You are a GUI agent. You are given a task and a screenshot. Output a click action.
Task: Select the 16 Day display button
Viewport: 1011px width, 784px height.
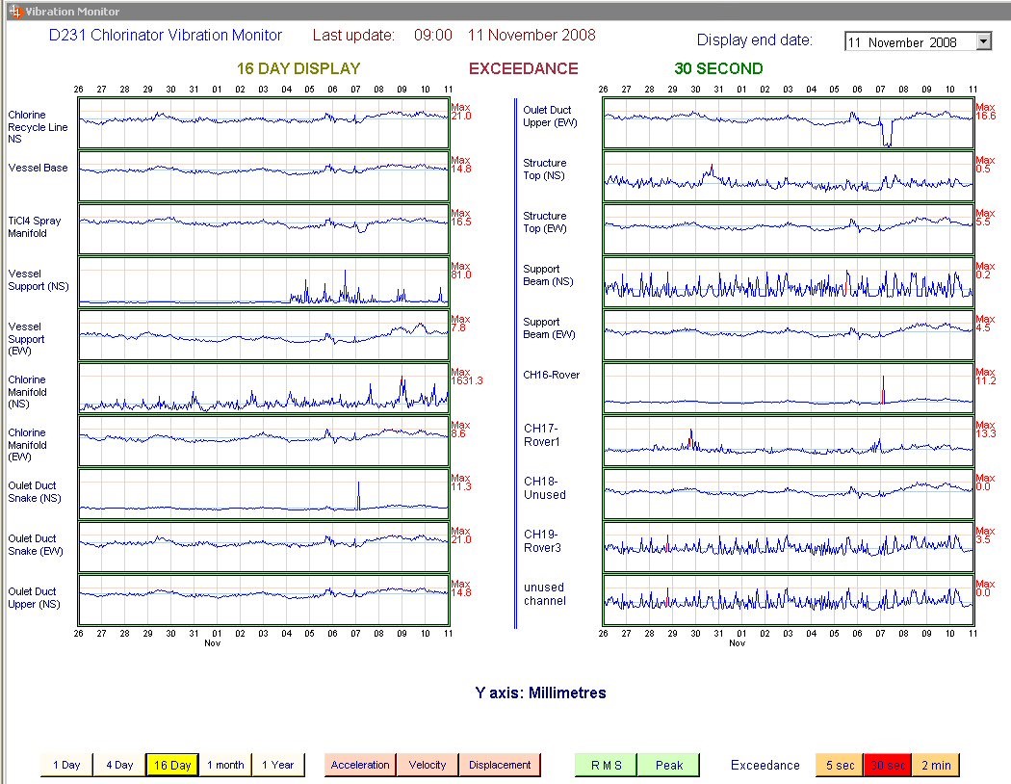tap(172, 765)
